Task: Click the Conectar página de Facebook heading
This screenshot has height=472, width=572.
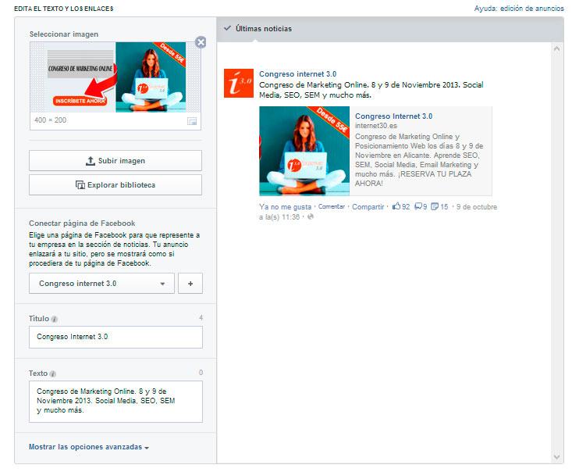Action: coord(82,223)
